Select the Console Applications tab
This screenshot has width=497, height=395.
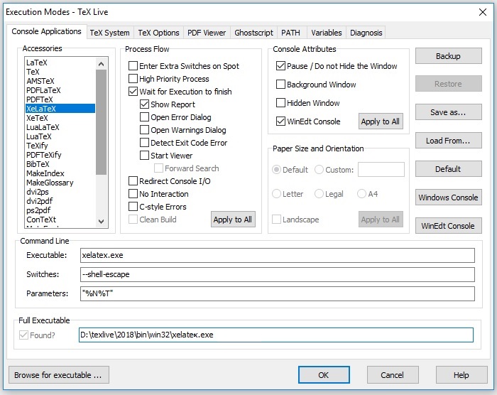click(x=47, y=31)
